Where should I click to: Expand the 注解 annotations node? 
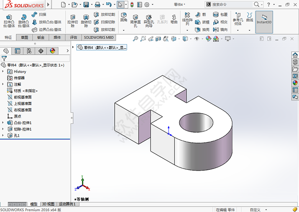click(x=3, y=84)
